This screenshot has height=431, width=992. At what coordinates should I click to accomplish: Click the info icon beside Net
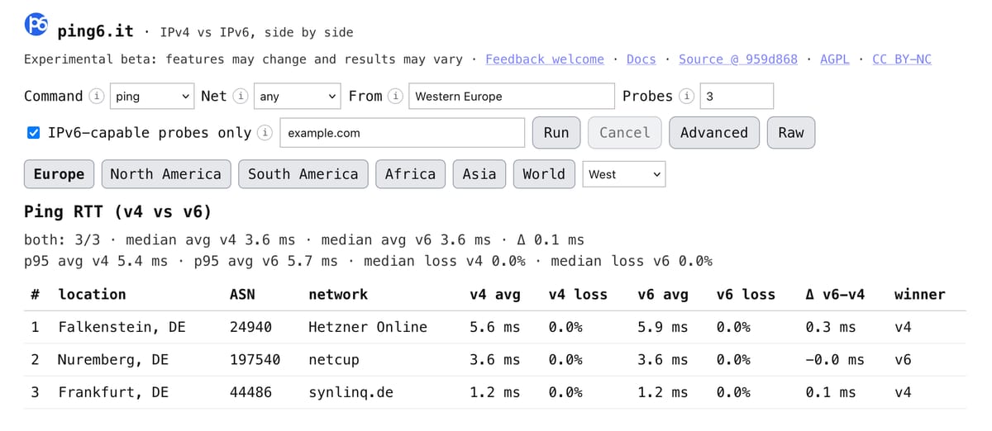(241, 97)
